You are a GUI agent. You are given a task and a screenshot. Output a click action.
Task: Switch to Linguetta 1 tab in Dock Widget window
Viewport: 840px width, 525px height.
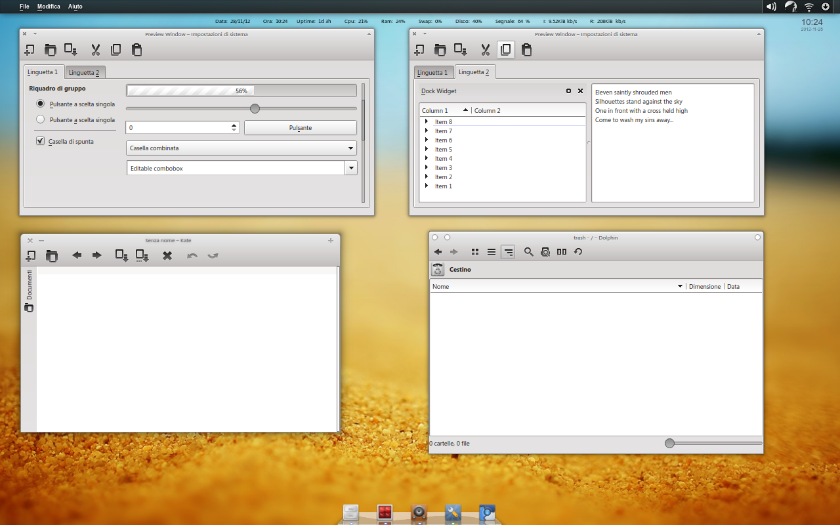pos(433,73)
